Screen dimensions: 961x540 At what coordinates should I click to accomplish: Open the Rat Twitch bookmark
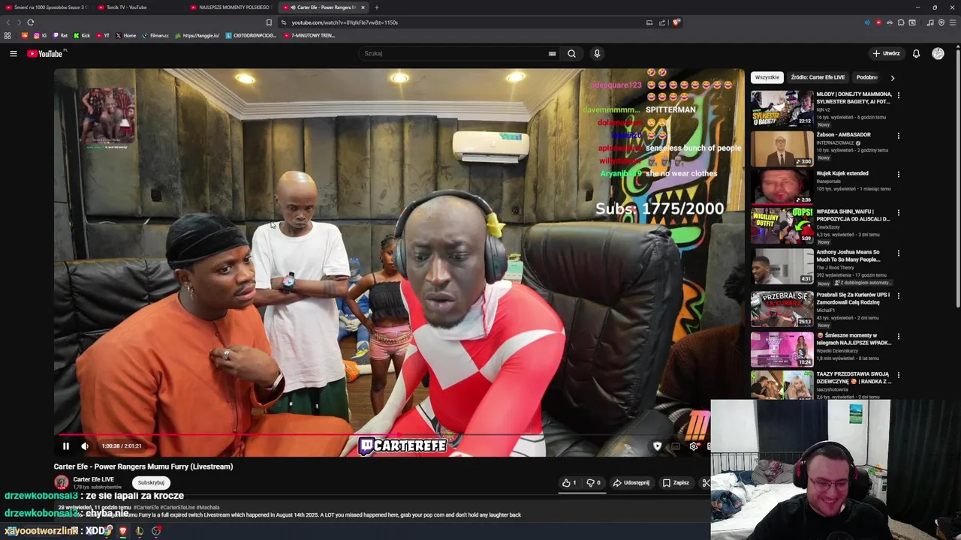coord(60,35)
